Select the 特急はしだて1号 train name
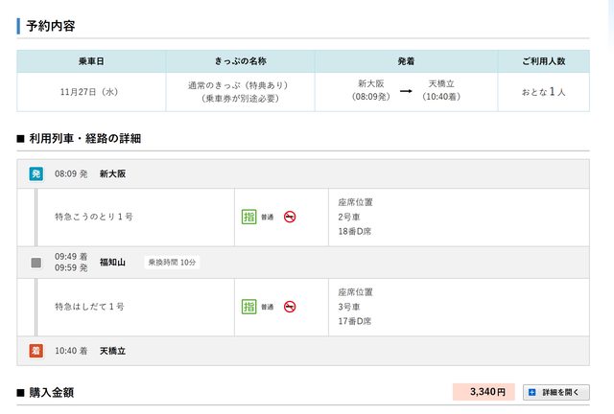 pos(89,307)
